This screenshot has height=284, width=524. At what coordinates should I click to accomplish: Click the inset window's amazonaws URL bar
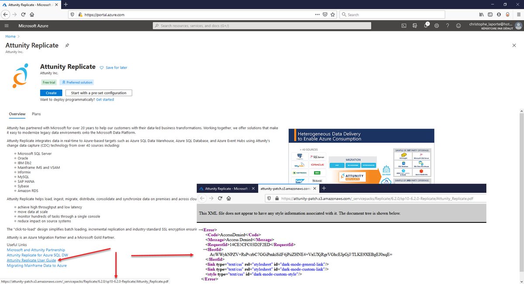coord(376,198)
